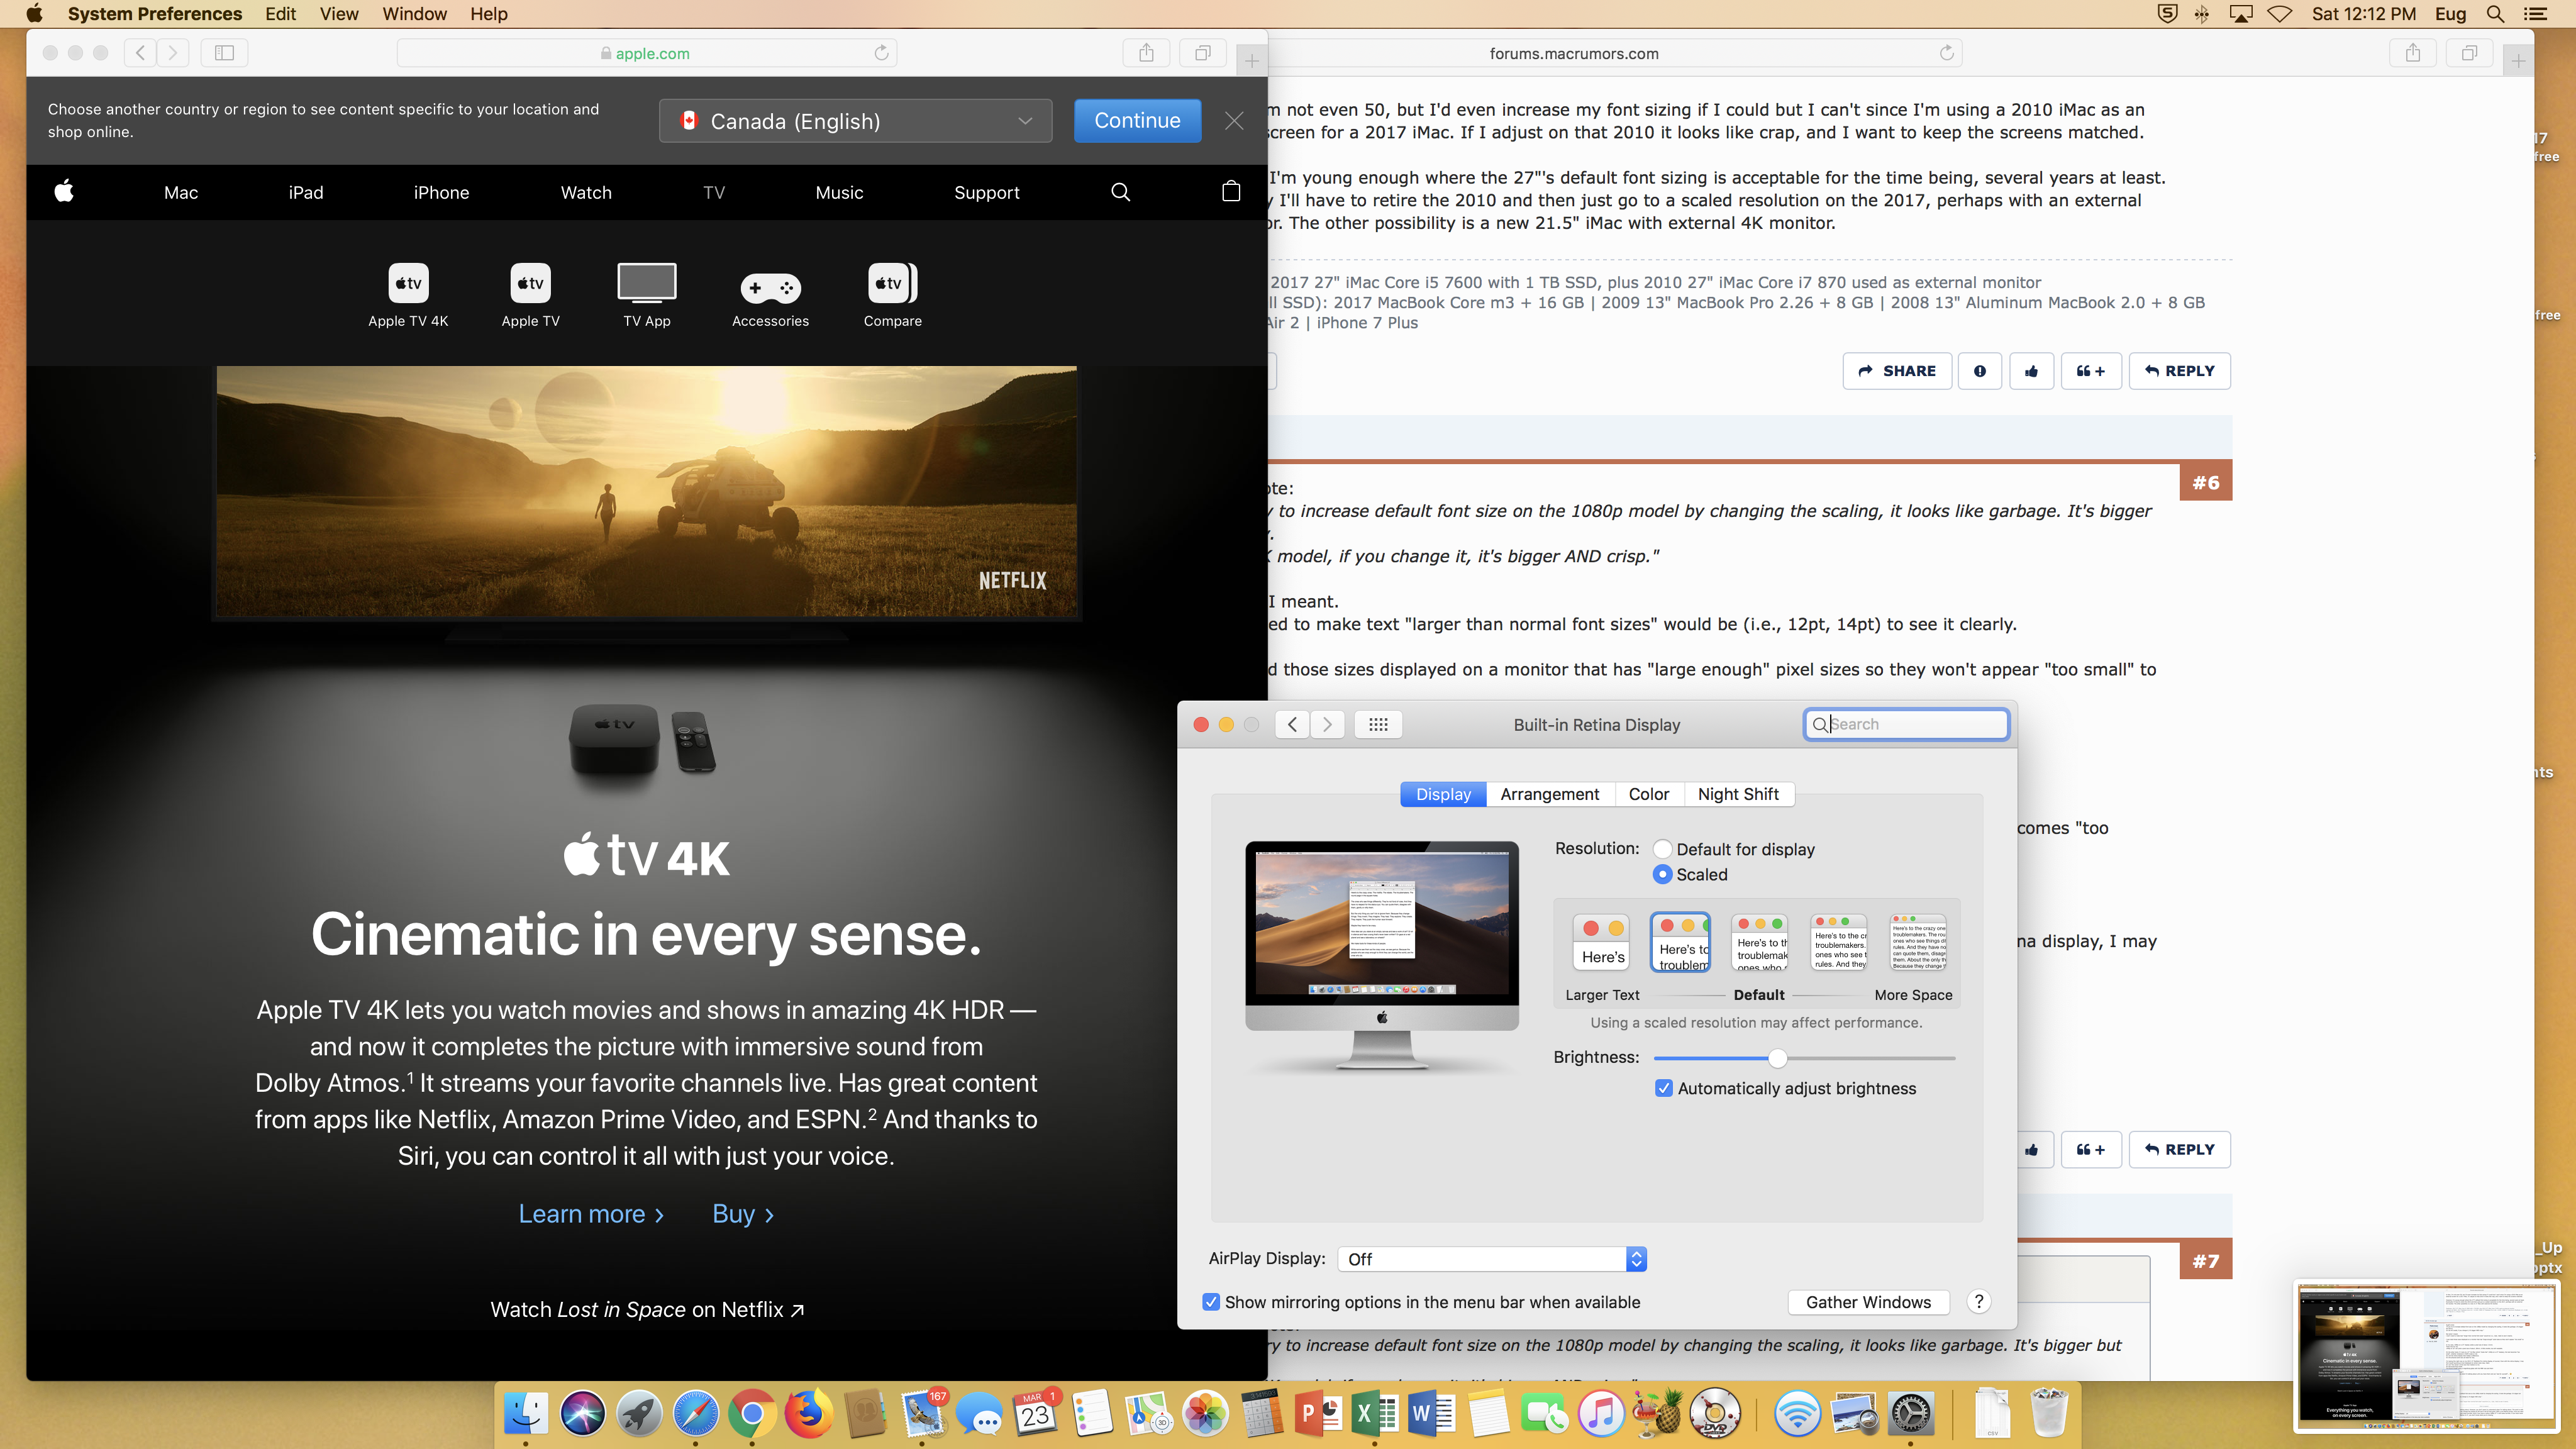Choose the Larger Text scaled resolution thumbnail

1601,943
